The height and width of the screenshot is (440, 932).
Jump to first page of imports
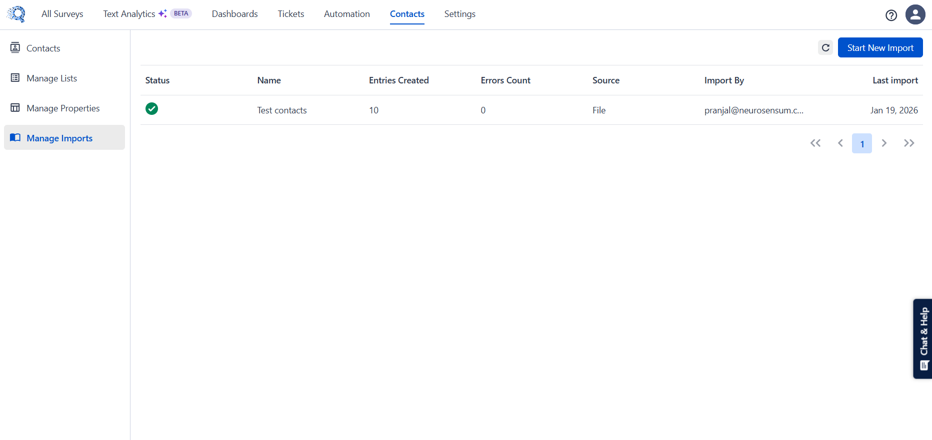815,143
